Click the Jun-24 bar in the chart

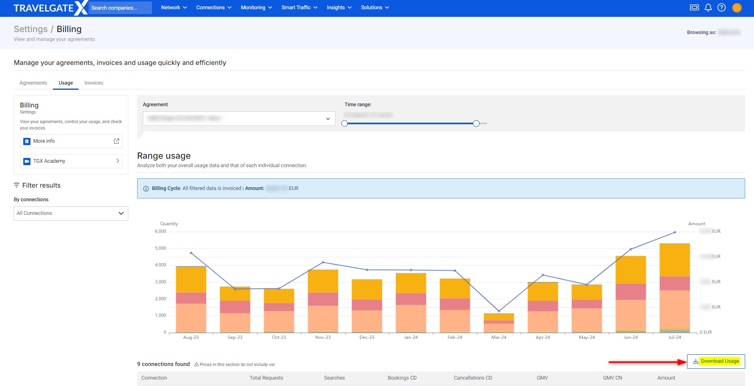point(630,294)
